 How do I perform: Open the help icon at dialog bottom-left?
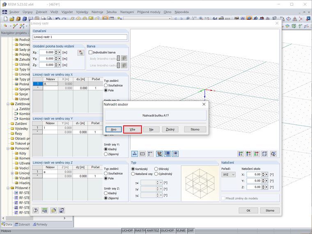point(36,210)
